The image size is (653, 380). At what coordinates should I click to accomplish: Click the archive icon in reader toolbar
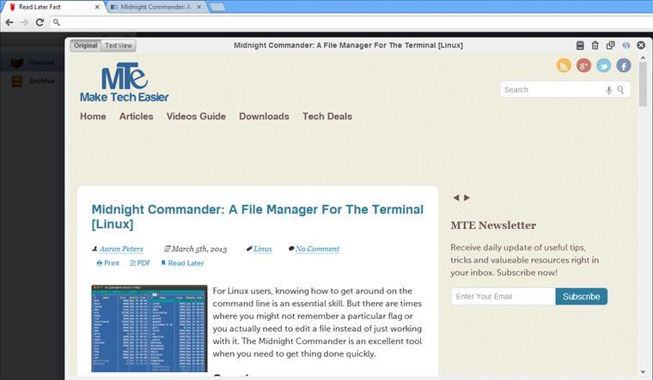coord(580,45)
